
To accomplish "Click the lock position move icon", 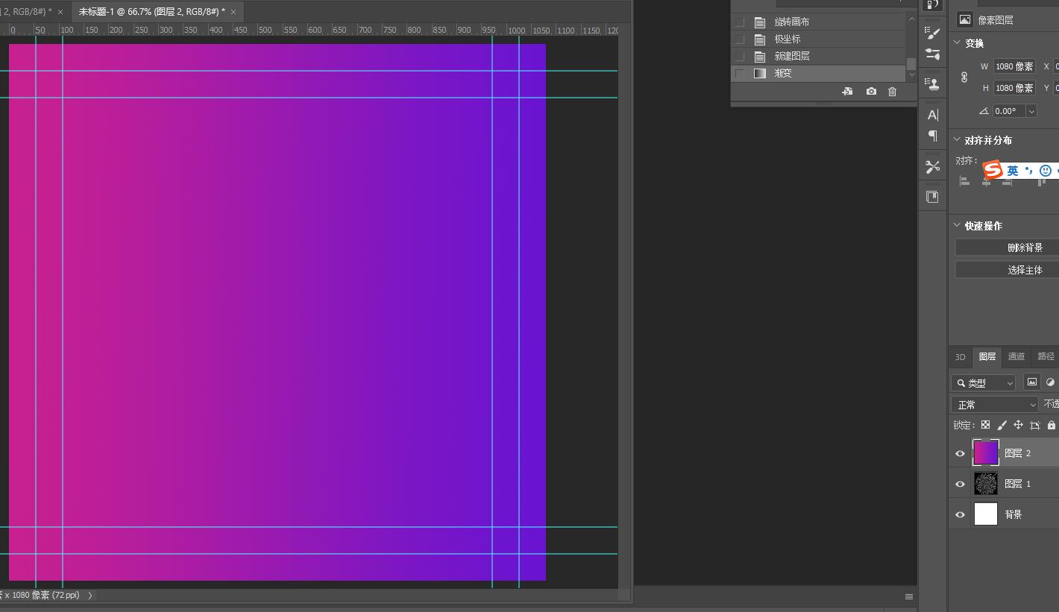I will pyautogui.click(x=1018, y=425).
